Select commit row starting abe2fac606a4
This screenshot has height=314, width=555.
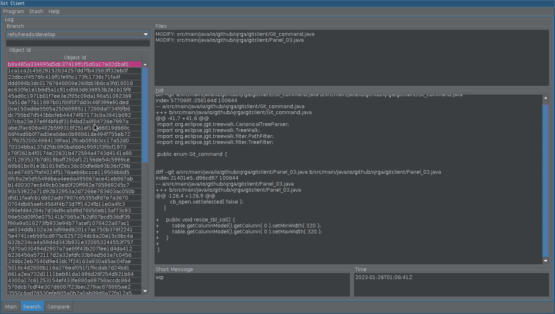click(x=74, y=128)
